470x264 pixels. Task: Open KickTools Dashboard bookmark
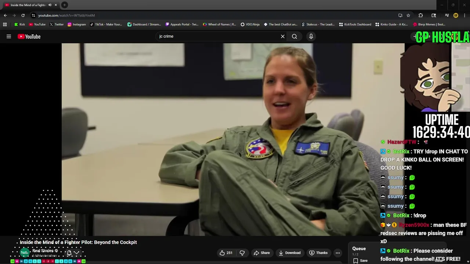(x=355, y=25)
